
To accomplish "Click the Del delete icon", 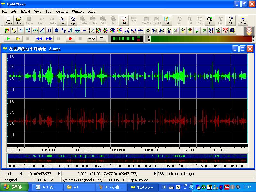I will tap(124, 20).
